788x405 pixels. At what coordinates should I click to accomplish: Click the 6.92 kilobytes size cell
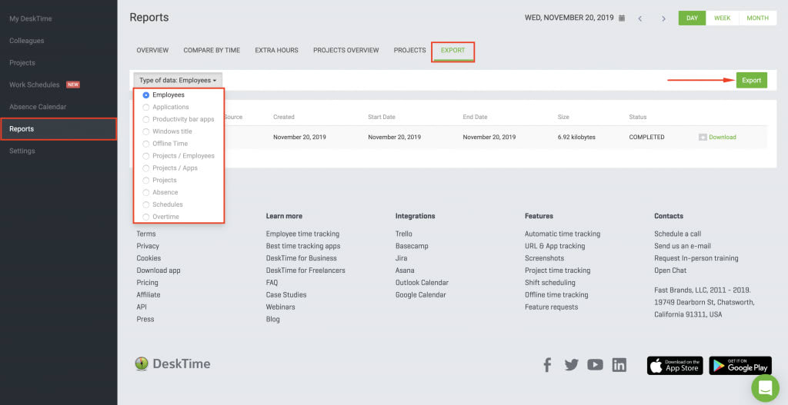tap(576, 137)
